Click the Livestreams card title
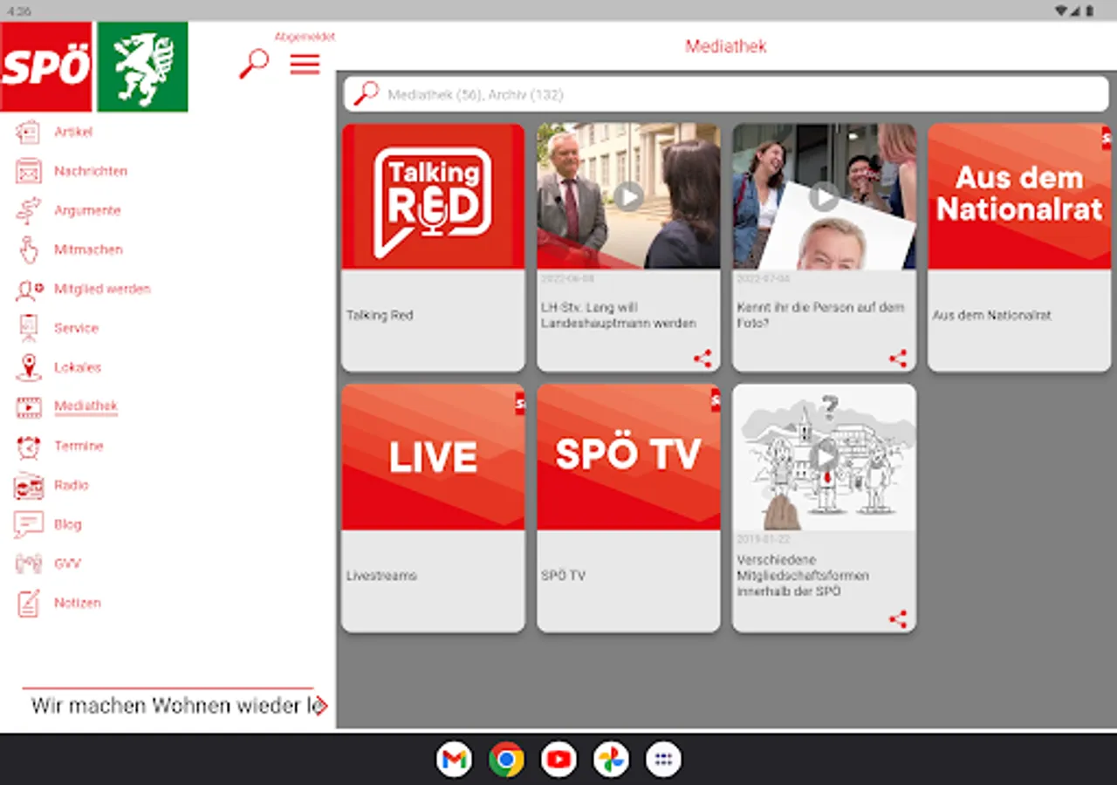 coord(381,576)
